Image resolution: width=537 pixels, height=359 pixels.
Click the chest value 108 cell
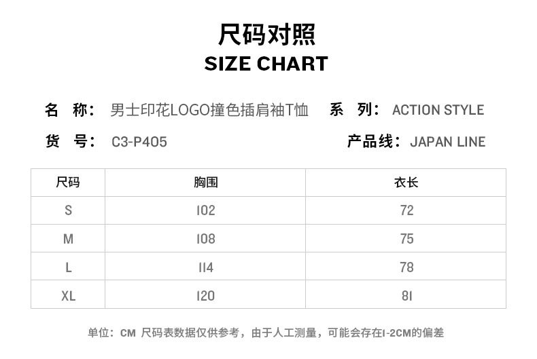(x=205, y=239)
